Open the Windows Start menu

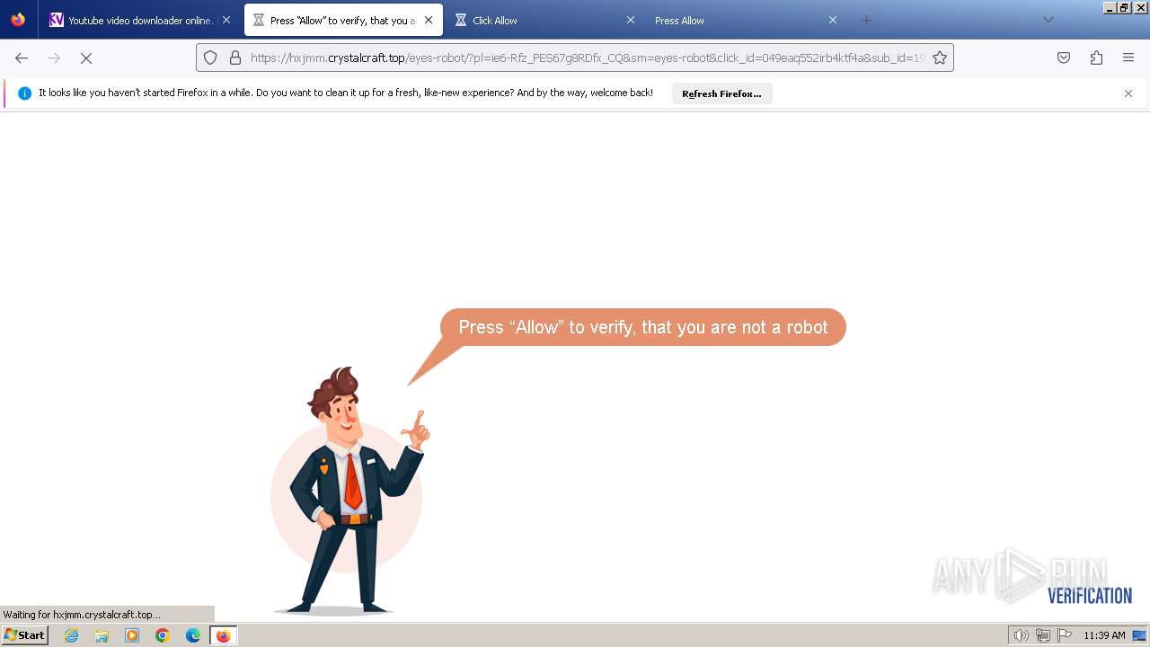[x=25, y=635]
